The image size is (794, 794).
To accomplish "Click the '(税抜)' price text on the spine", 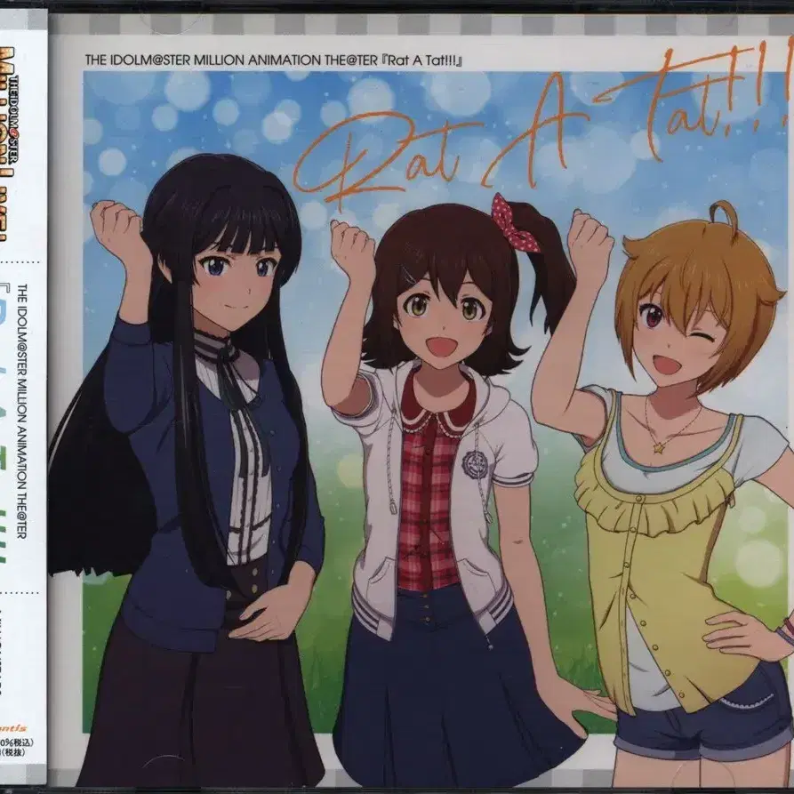I will point(12,752).
